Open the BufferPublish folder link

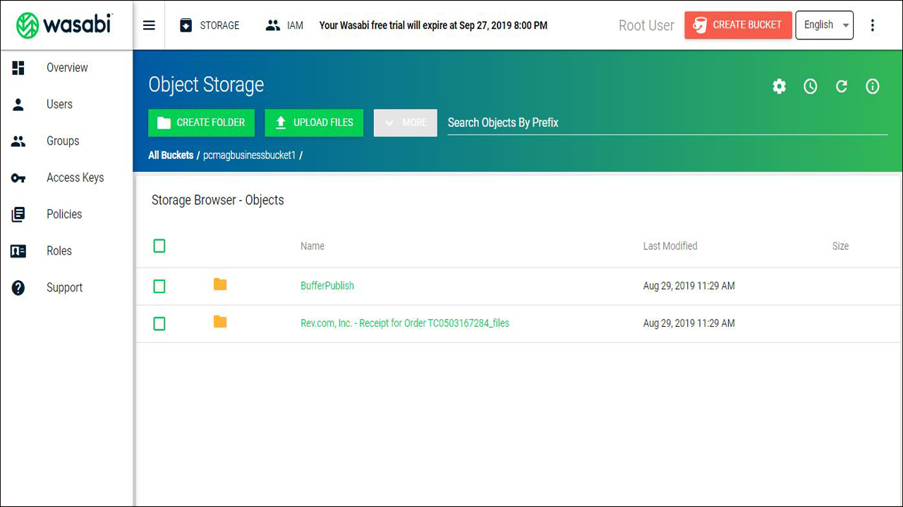(327, 286)
